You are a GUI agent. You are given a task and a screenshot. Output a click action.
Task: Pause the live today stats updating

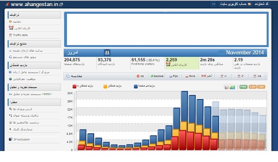click(107, 52)
